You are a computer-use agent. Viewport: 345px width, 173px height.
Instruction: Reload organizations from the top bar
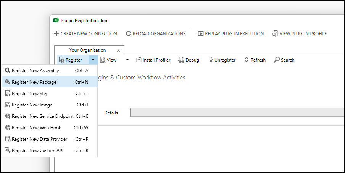(x=156, y=34)
